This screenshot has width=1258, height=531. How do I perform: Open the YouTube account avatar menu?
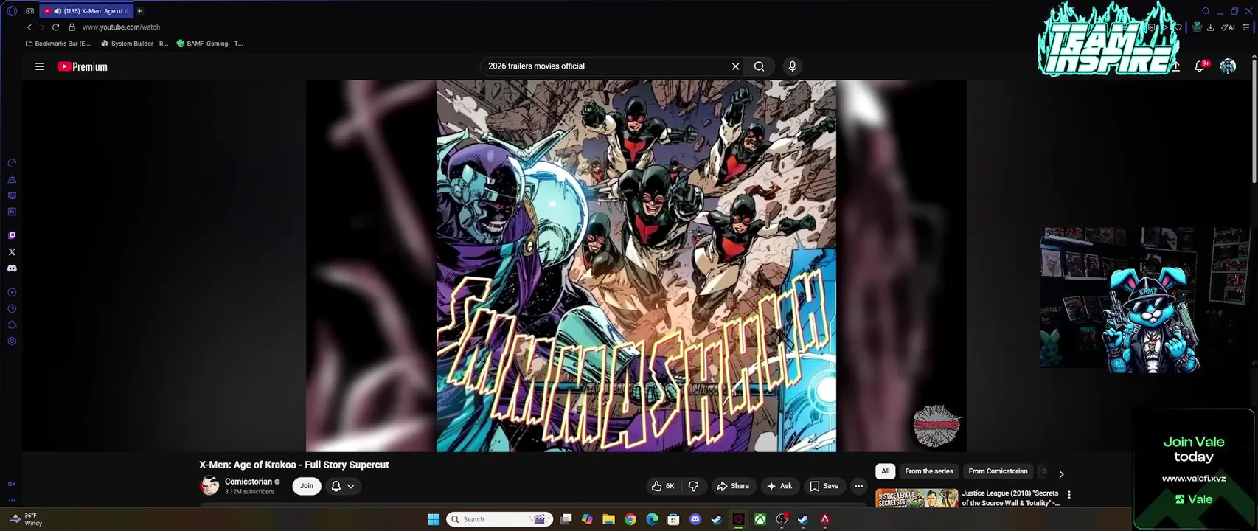click(x=1228, y=66)
